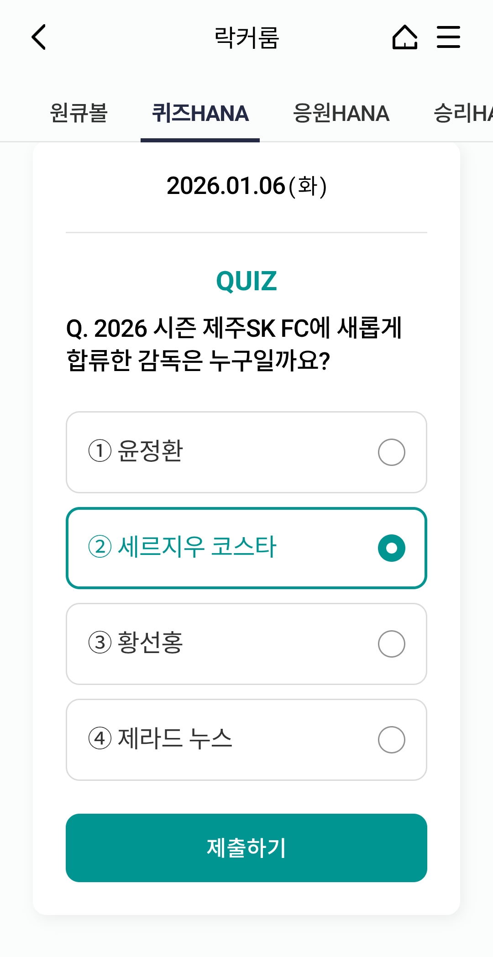Choose answer option ④ 제라드 누스
The width and height of the screenshot is (493, 957).
tap(246, 740)
